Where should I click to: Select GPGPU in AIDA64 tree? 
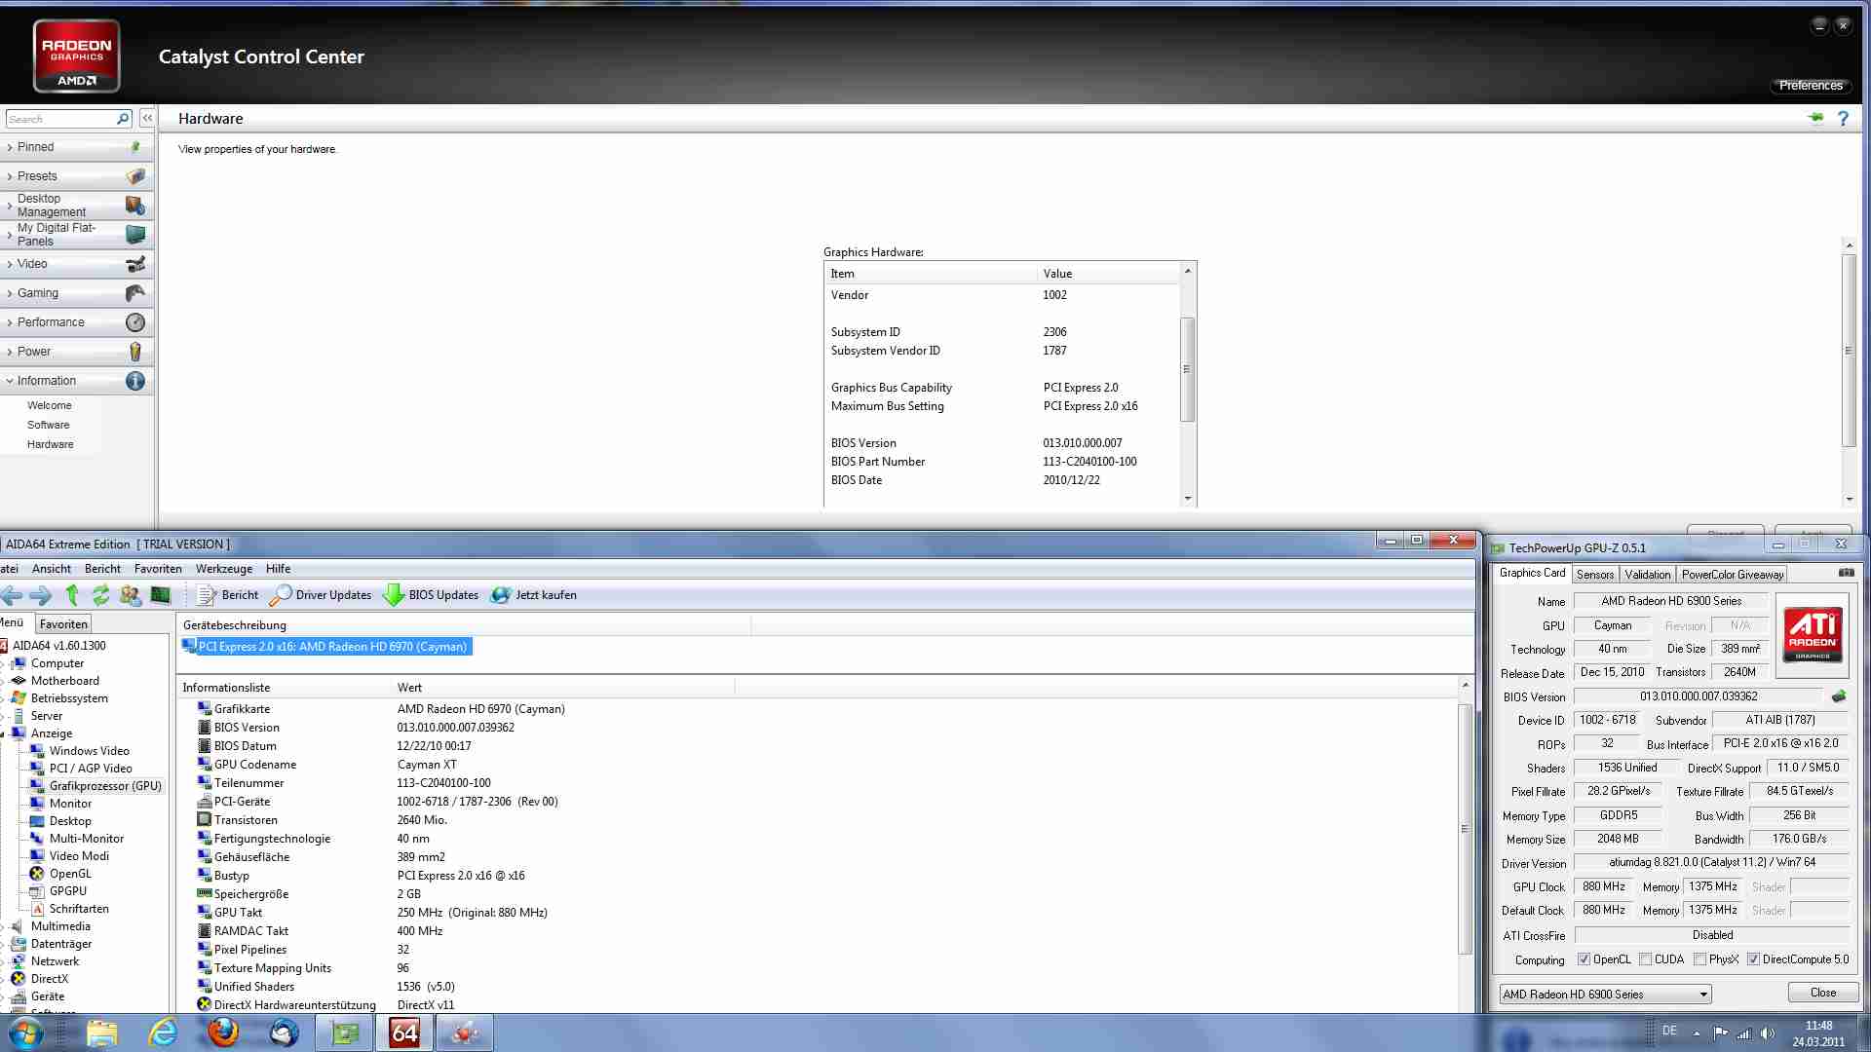[68, 891]
